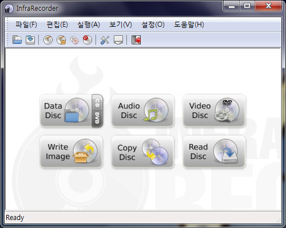Open configuration via the tools toolbar icon

tap(105, 40)
